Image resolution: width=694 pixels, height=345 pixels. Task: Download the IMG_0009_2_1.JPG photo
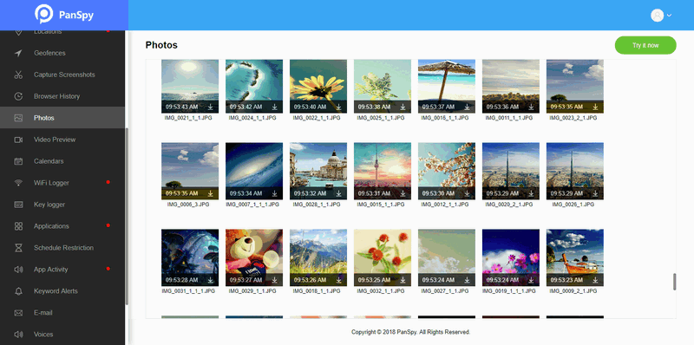coord(596,281)
